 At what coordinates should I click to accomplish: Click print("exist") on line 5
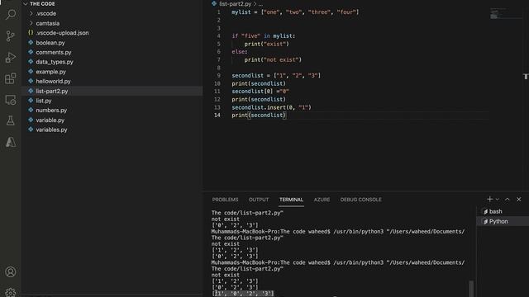point(266,44)
